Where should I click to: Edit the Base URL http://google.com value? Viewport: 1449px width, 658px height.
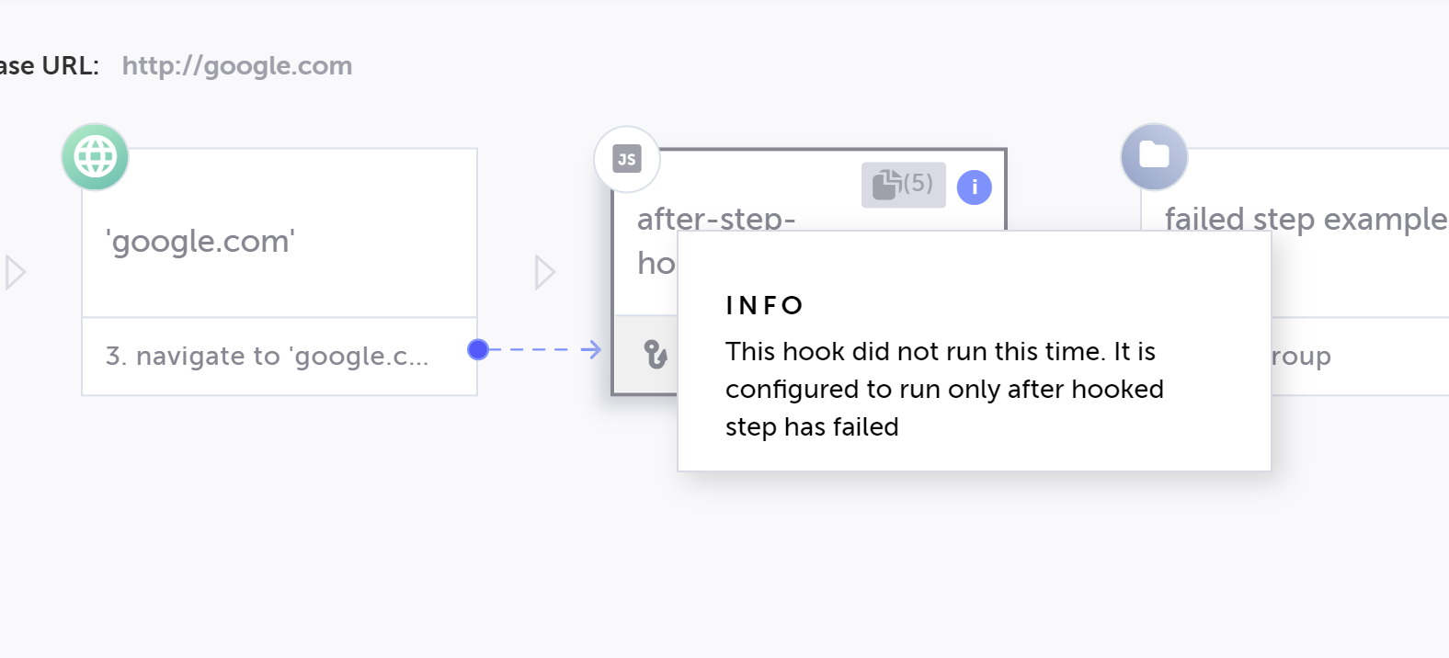pyautogui.click(x=237, y=66)
